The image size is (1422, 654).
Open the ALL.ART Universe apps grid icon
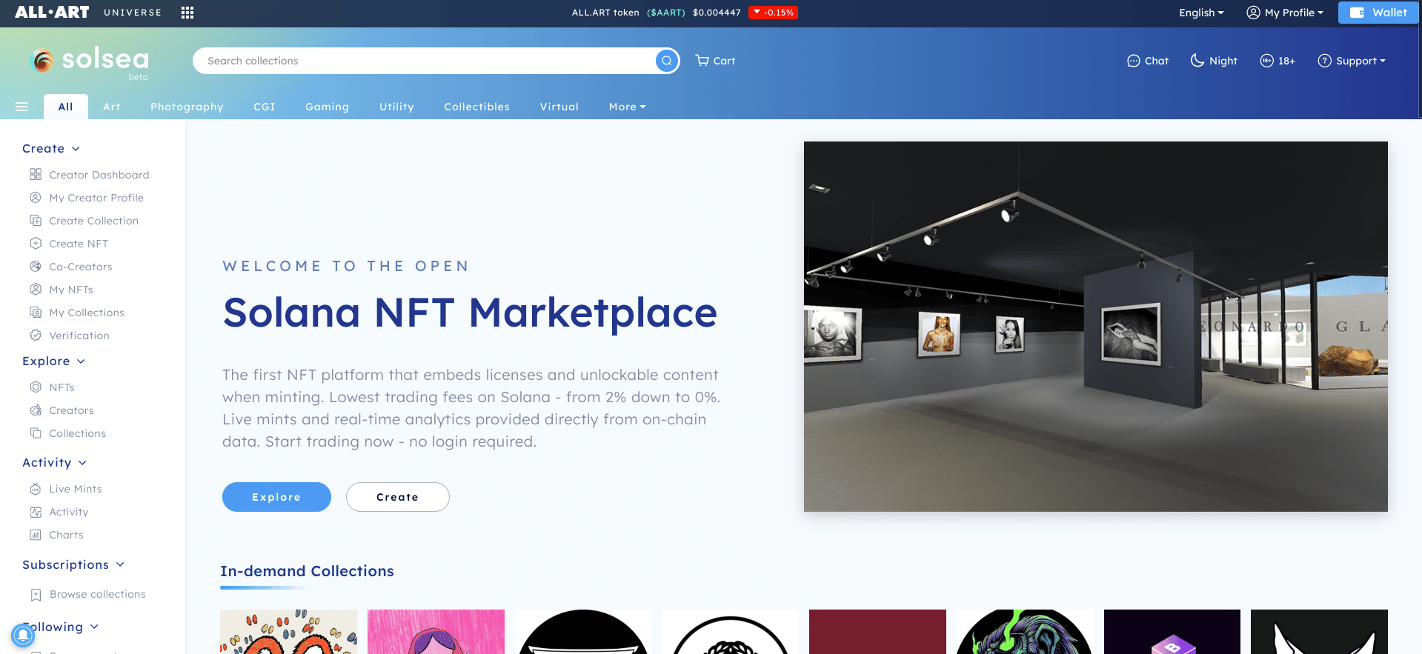187,13
